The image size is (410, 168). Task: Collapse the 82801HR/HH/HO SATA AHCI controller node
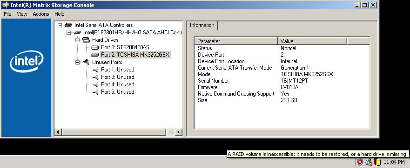click(x=68, y=32)
